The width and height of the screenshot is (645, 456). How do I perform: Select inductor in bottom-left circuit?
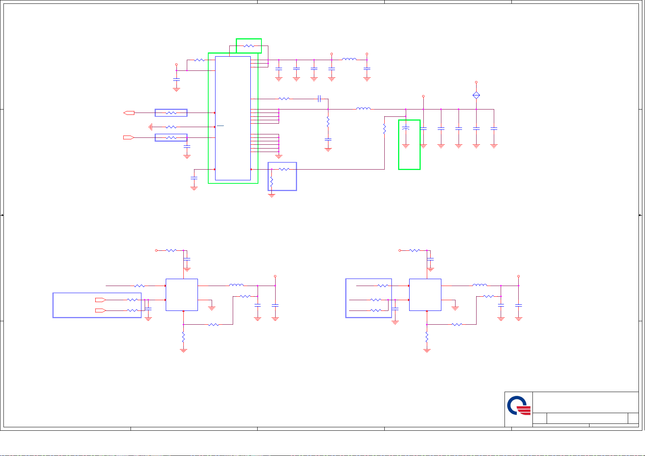tap(237, 285)
